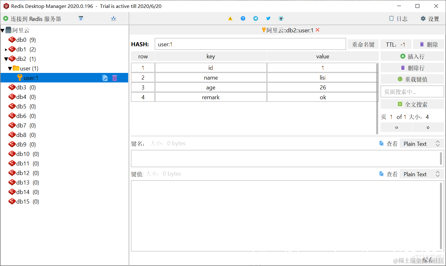Click the export connections download icon

(114, 19)
